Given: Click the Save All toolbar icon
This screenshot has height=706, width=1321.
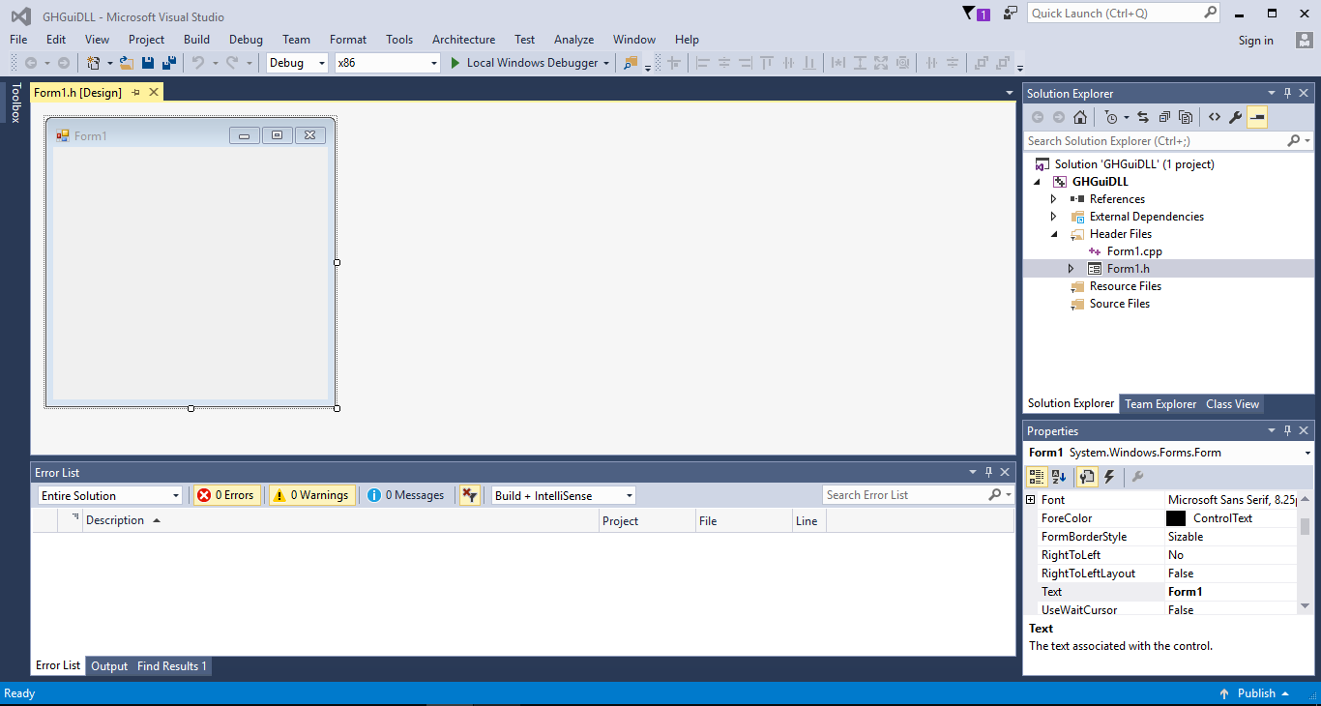Looking at the screenshot, I should (x=169, y=63).
